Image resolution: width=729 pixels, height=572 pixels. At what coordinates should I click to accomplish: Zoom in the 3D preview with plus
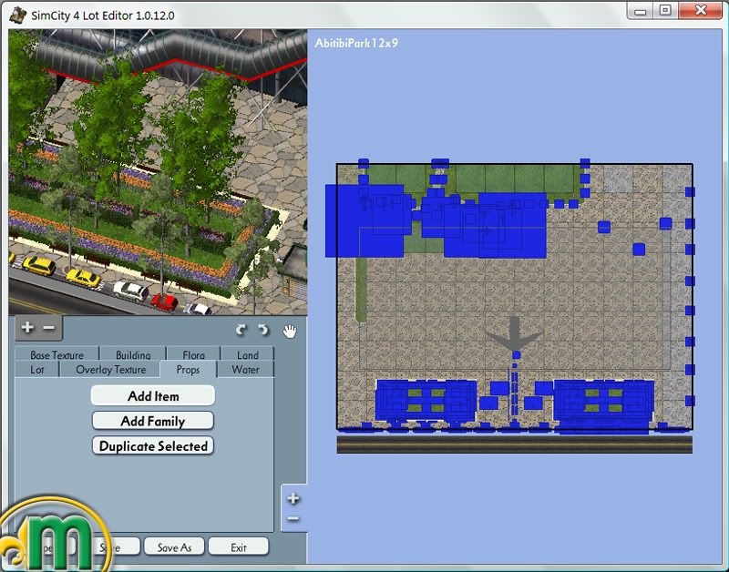coord(27,327)
